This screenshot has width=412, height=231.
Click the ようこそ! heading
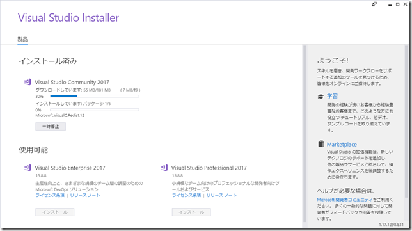pos(333,60)
